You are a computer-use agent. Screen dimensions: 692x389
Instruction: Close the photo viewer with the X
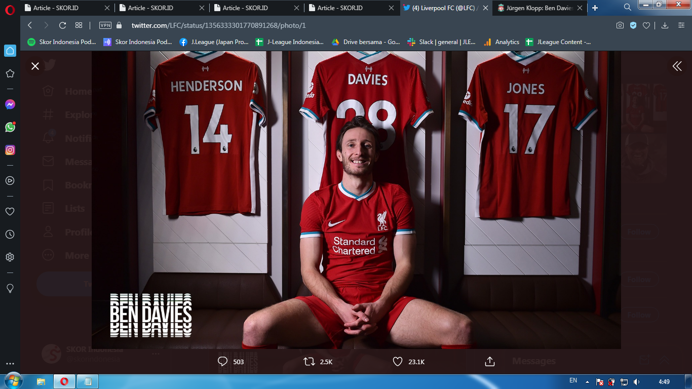[x=35, y=66]
